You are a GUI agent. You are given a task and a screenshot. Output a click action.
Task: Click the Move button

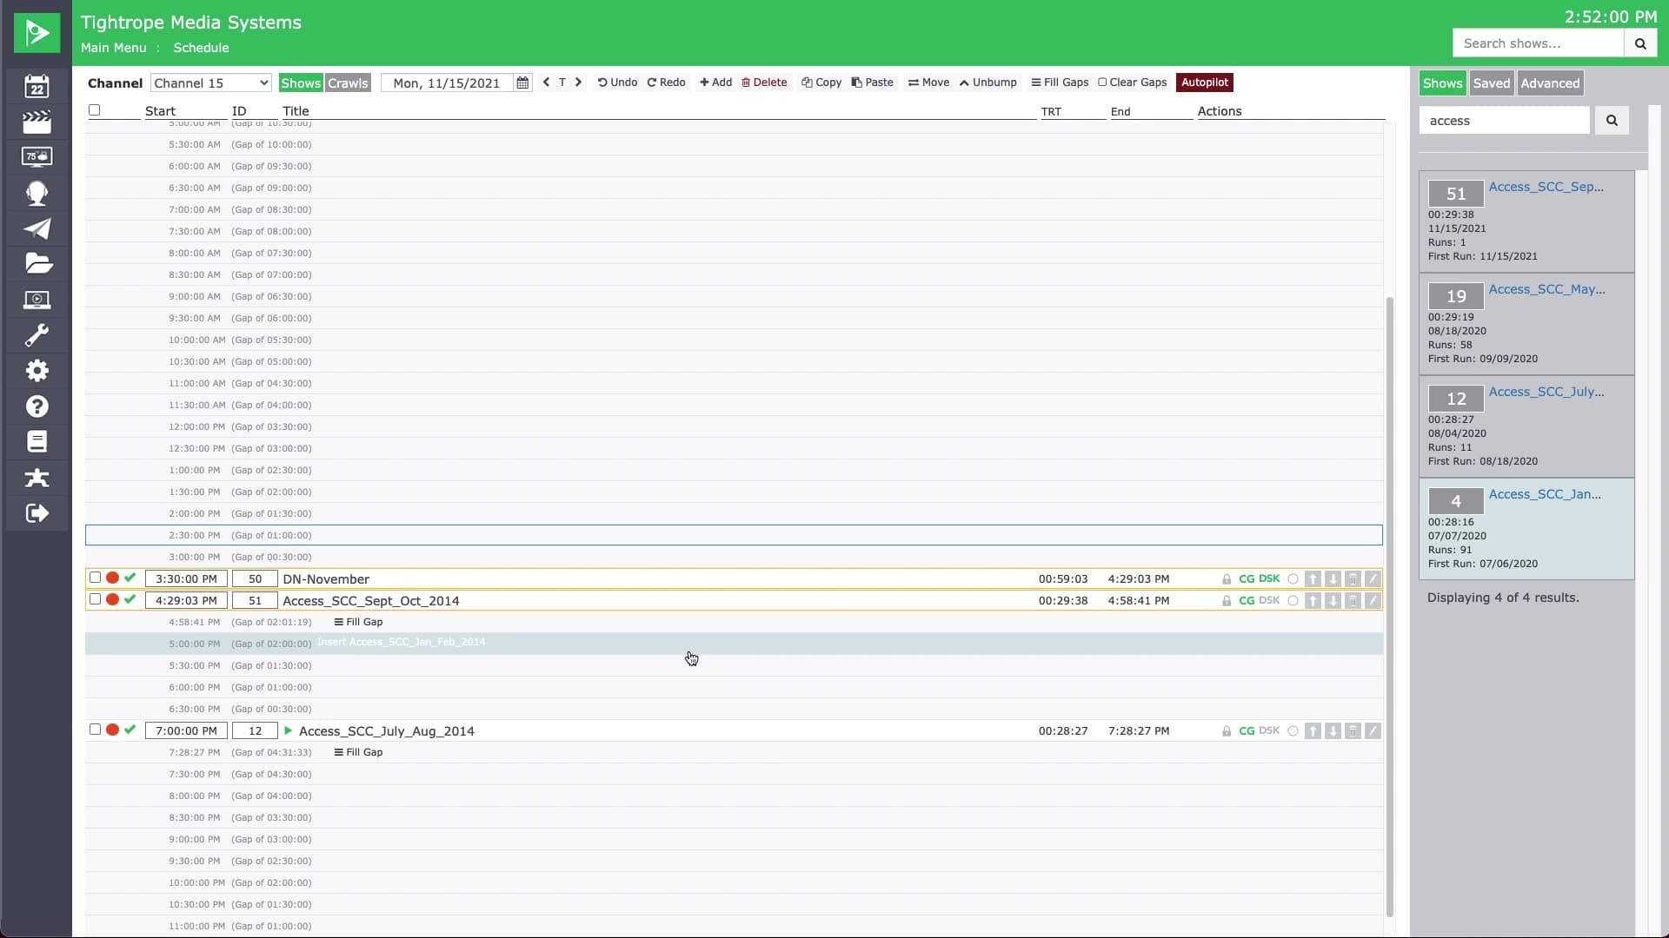[x=928, y=83]
